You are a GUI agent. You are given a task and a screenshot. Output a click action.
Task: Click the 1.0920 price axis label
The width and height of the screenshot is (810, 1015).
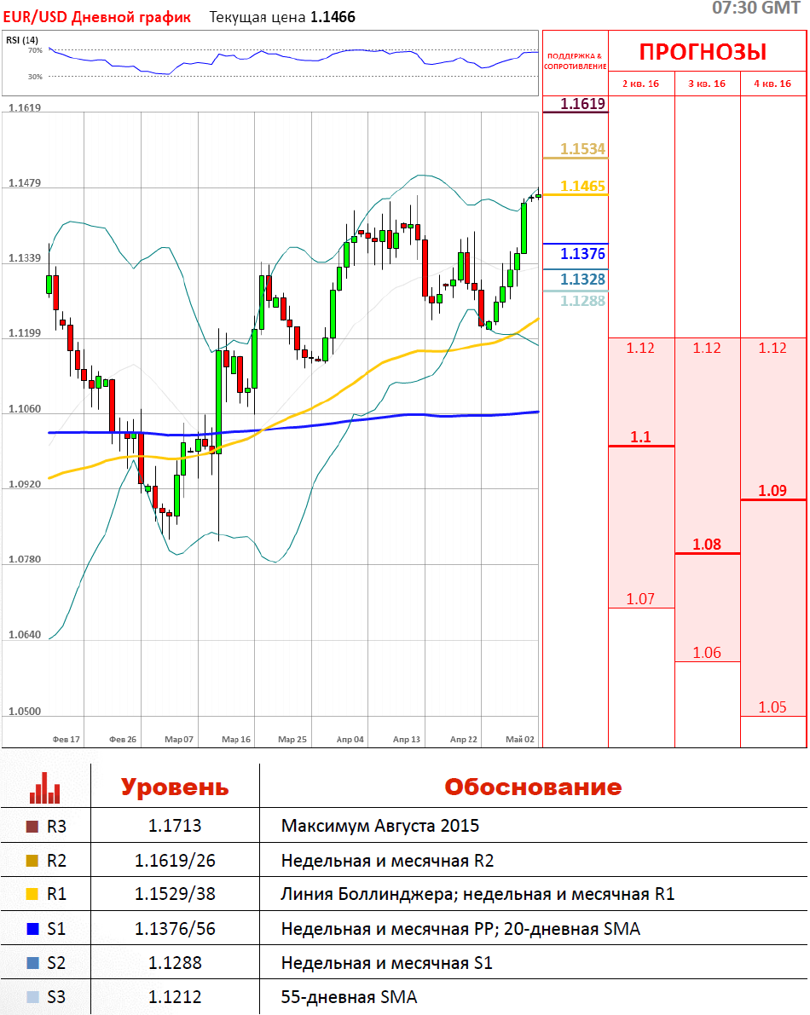25,484
